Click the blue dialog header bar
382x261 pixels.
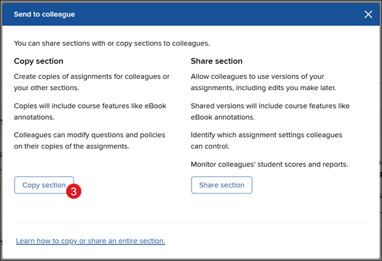pyautogui.click(x=191, y=14)
